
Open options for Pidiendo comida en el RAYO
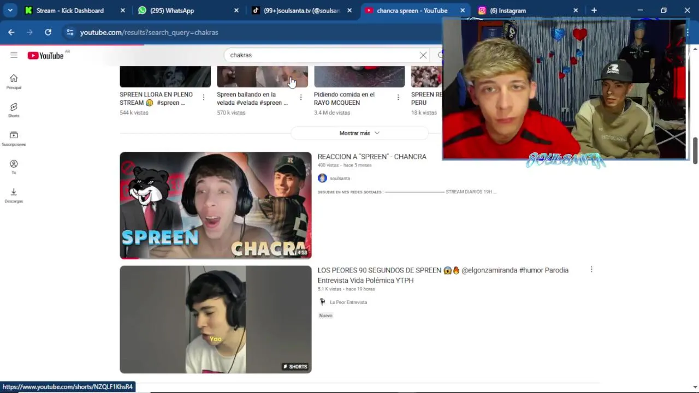tap(398, 97)
